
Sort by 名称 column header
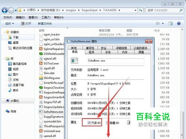pos(42,30)
